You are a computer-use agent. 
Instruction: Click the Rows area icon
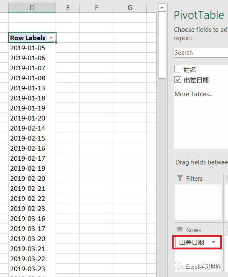click(x=180, y=229)
